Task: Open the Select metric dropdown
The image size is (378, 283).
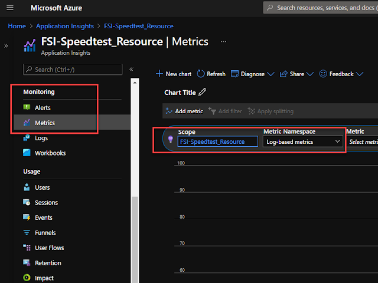Action: pyautogui.click(x=362, y=141)
